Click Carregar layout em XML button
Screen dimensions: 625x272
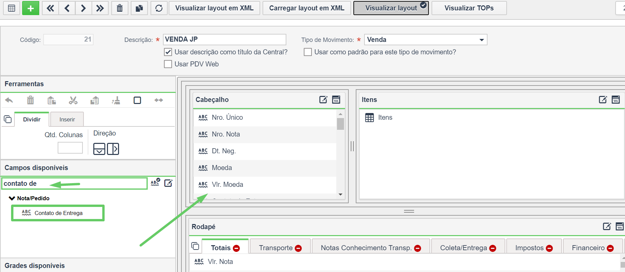[307, 8]
